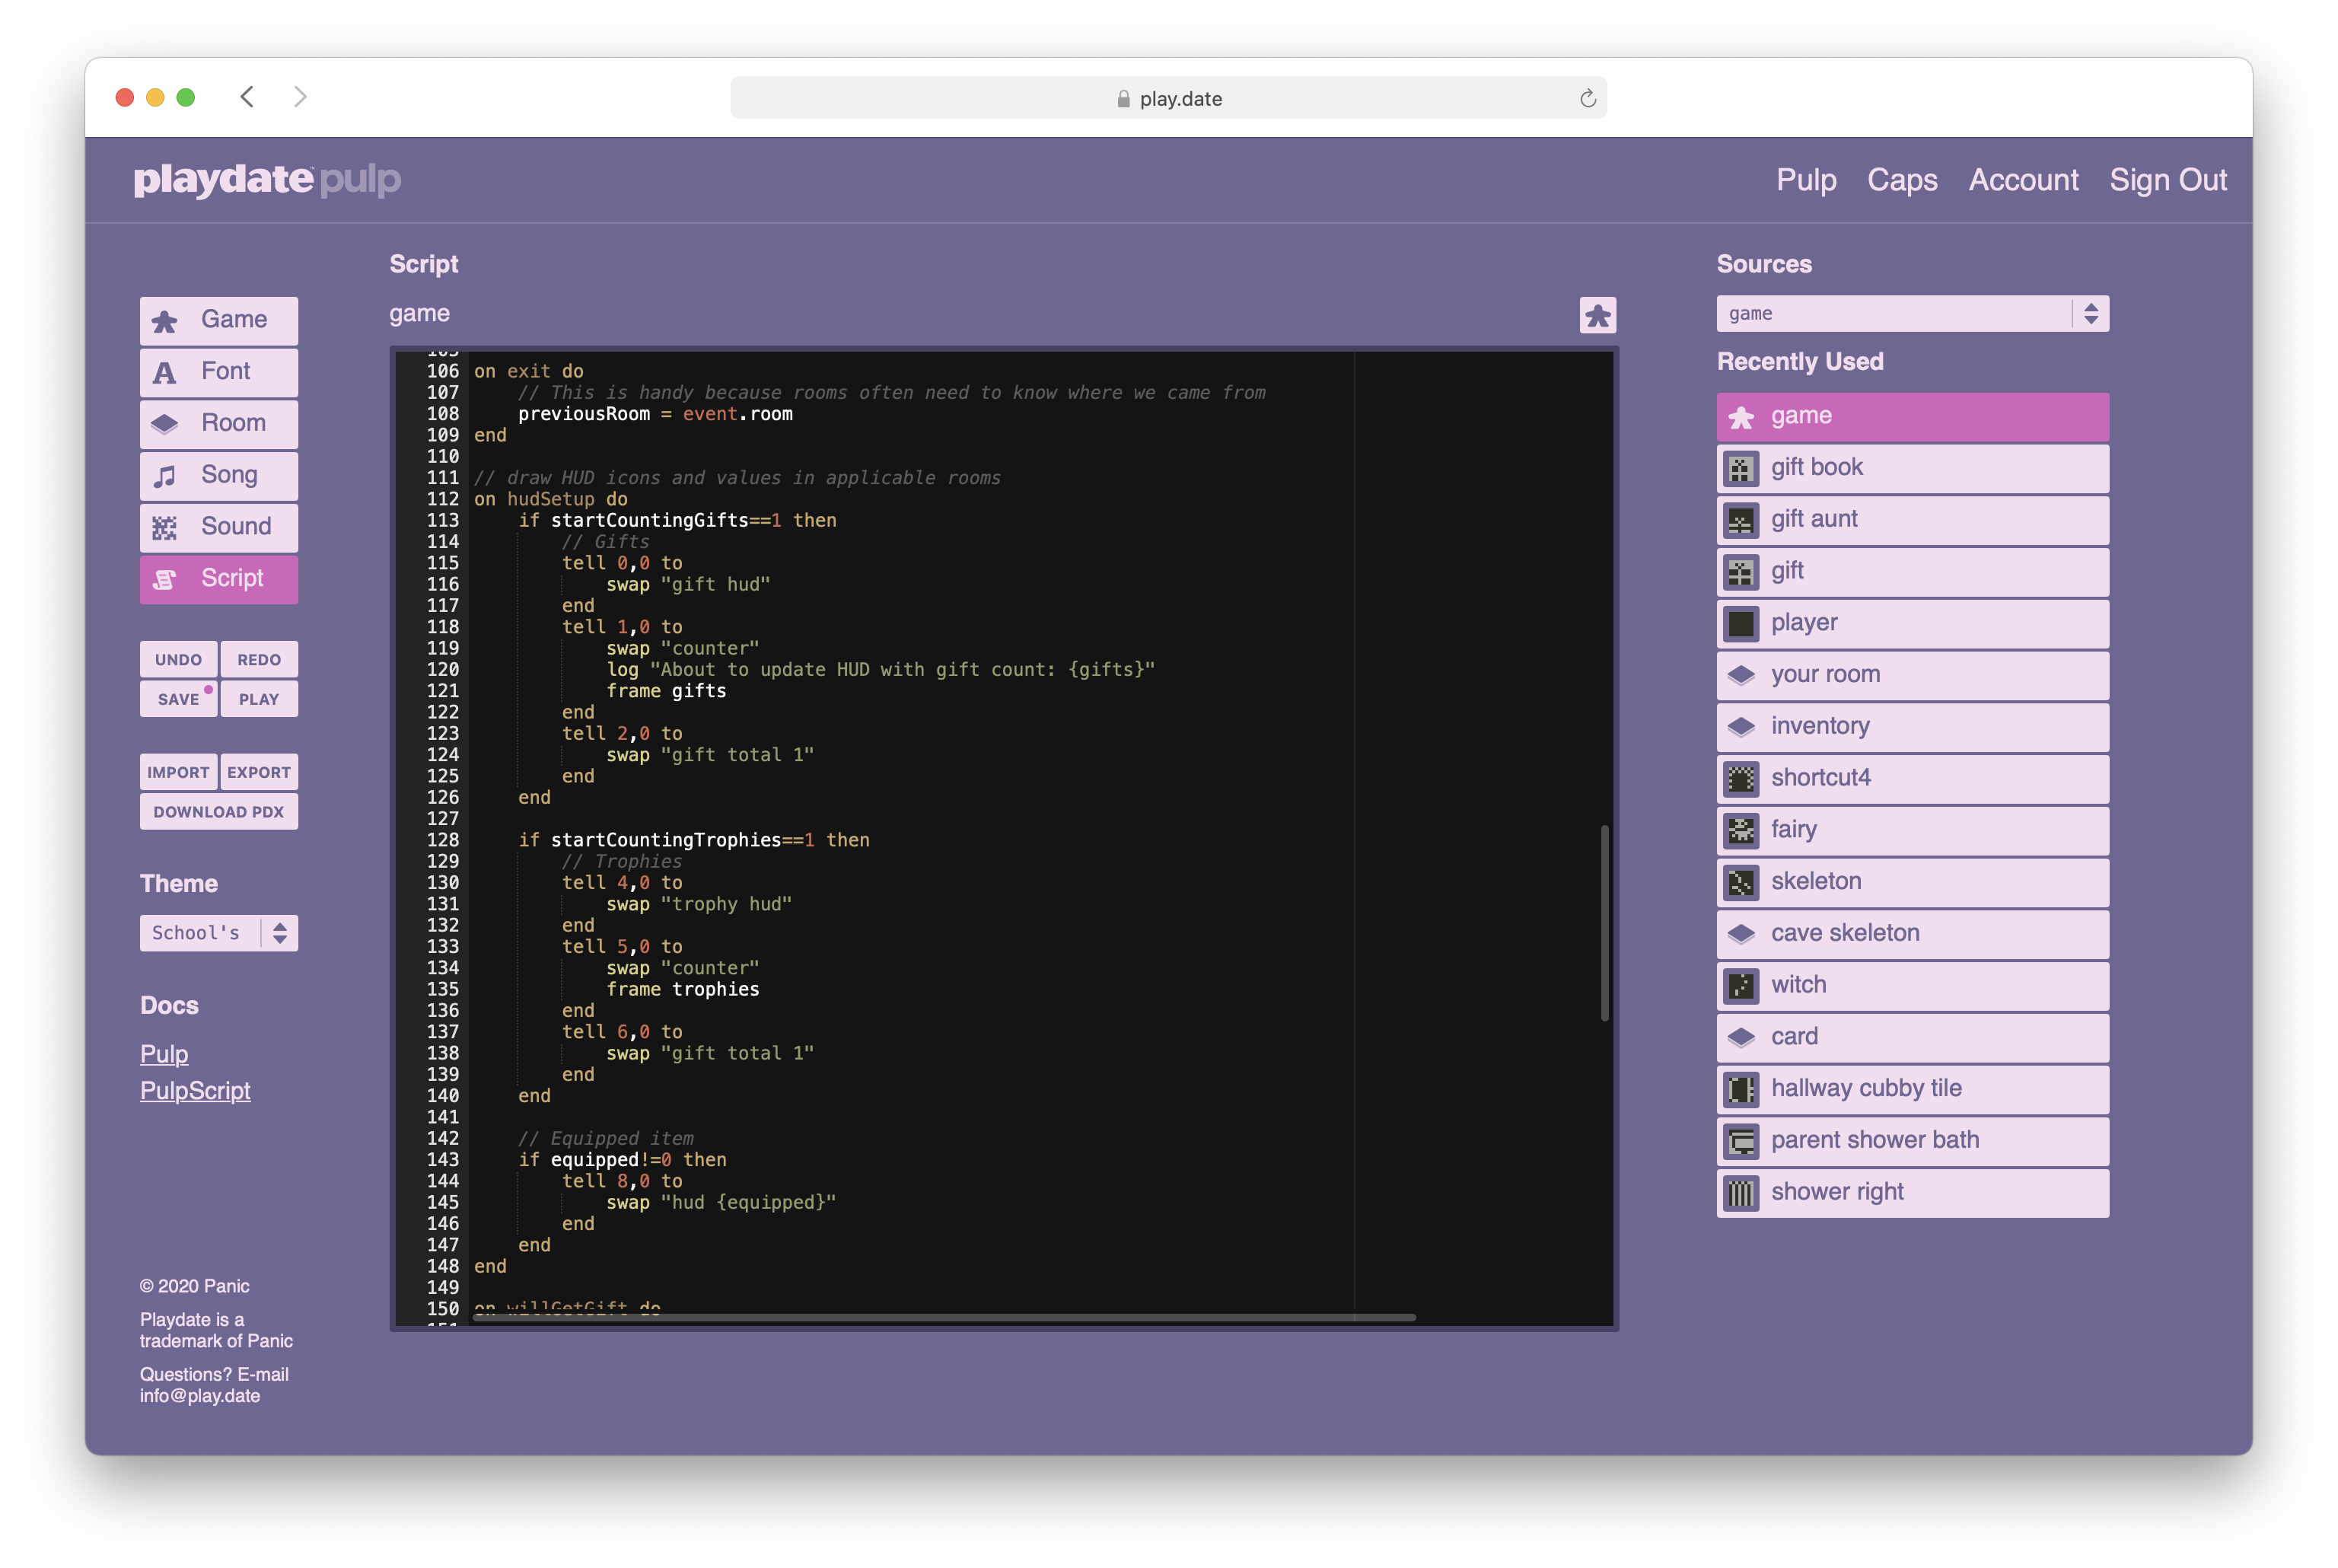Open the PulpScript docs link
Image resolution: width=2338 pixels, height=1568 pixels.
coord(195,1091)
